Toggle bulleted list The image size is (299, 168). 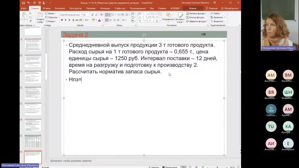pyautogui.click(x=108, y=14)
